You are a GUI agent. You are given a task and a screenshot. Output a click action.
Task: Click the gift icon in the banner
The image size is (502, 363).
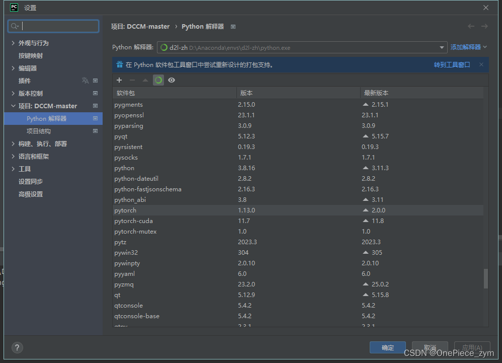pos(119,65)
